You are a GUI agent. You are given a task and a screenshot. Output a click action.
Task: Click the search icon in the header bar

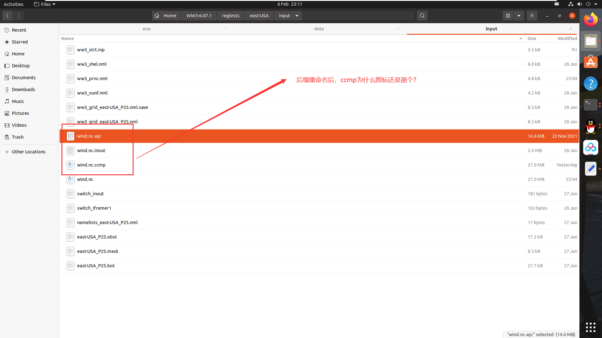[x=422, y=16]
